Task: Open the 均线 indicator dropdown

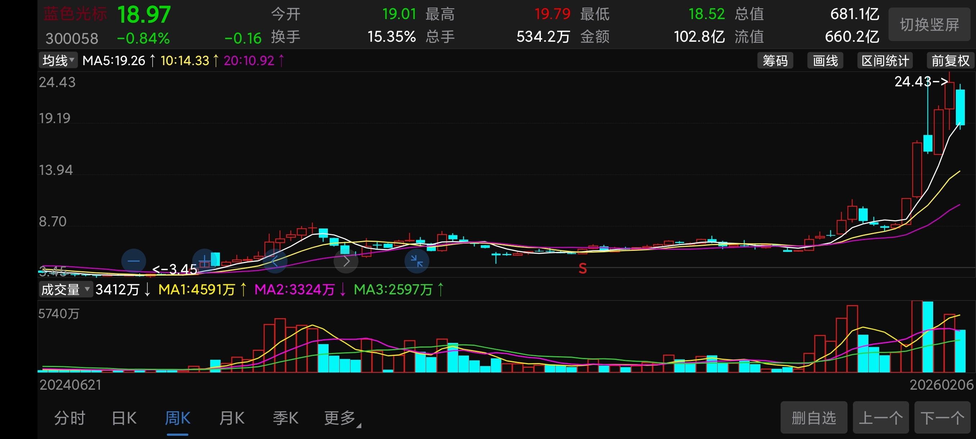Action: click(x=58, y=60)
